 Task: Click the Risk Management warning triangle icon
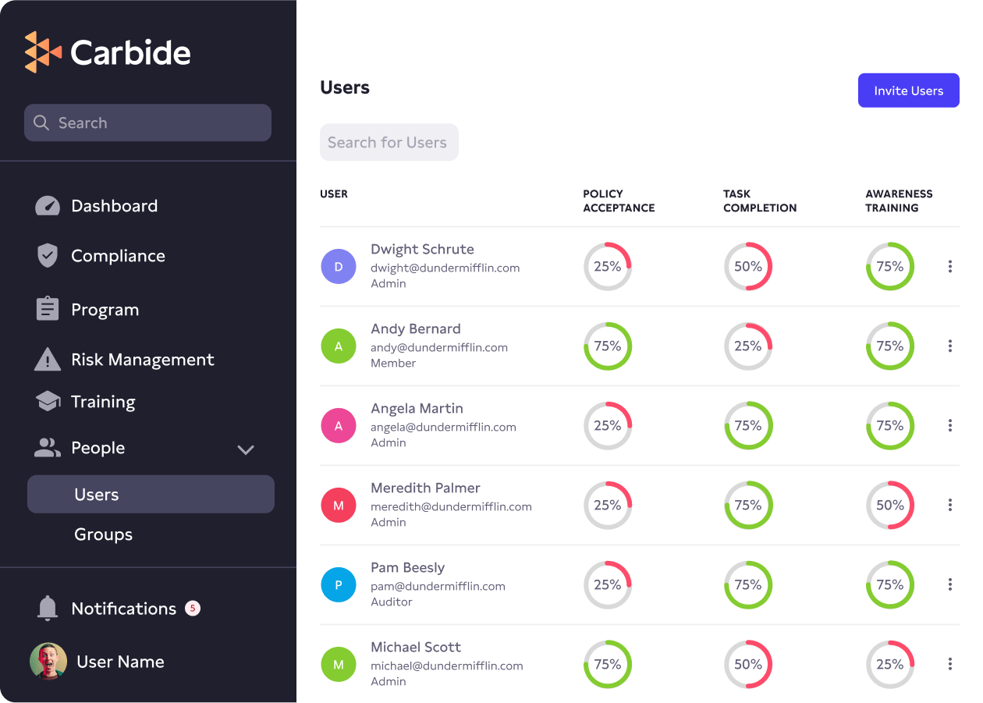48,360
